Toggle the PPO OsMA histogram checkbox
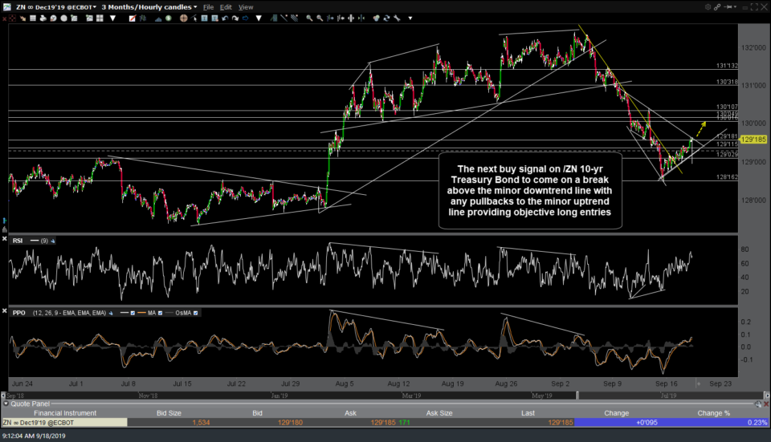The image size is (771, 442). click(x=196, y=313)
